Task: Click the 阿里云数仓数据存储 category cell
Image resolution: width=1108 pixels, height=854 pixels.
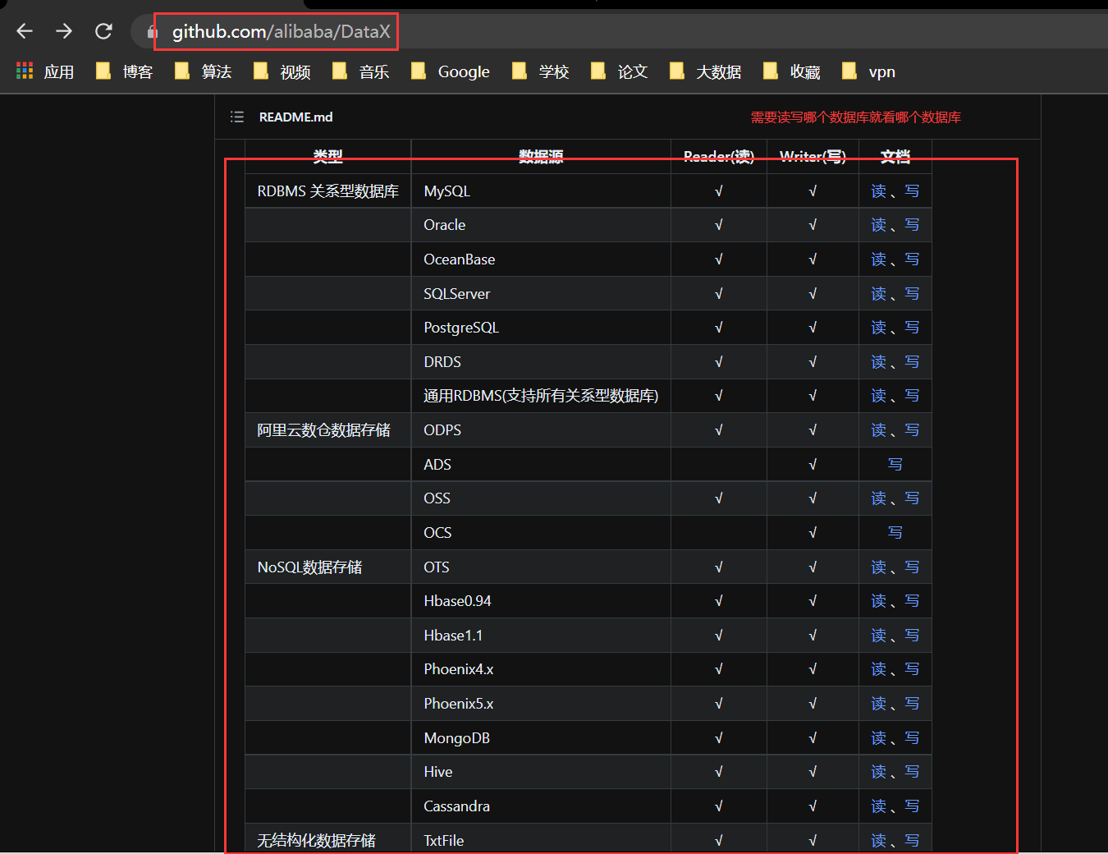Action: click(328, 430)
